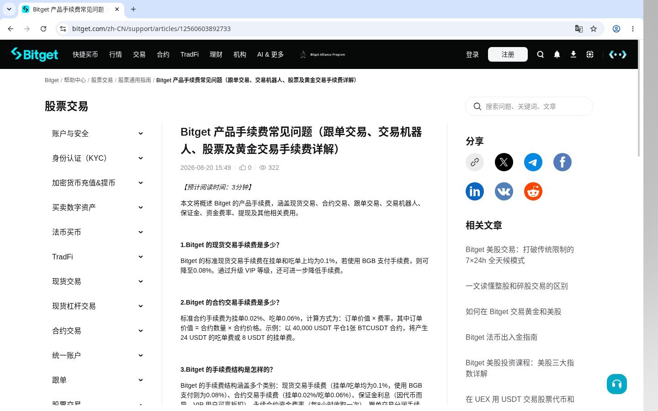Click the translate page icon
This screenshot has width=658, height=411.
tap(579, 29)
